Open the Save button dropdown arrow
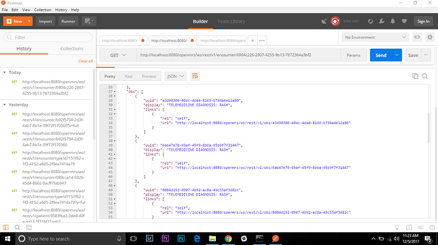The height and width of the screenshot is (245, 438). [x=426, y=55]
